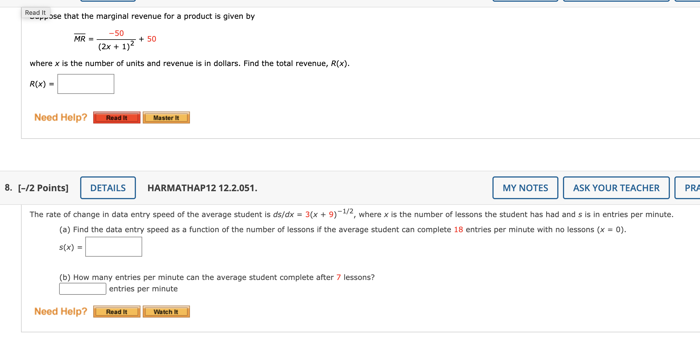The width and height of the screenshot is (700, 338).
Task: Open MY NOTES for HARMATHAP12 12.2.051
Action: click(525, 188)
